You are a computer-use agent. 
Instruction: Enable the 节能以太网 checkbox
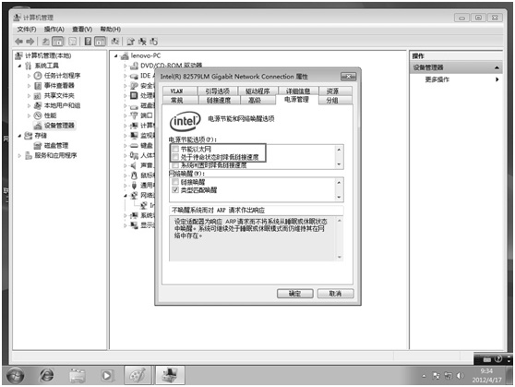175,149
